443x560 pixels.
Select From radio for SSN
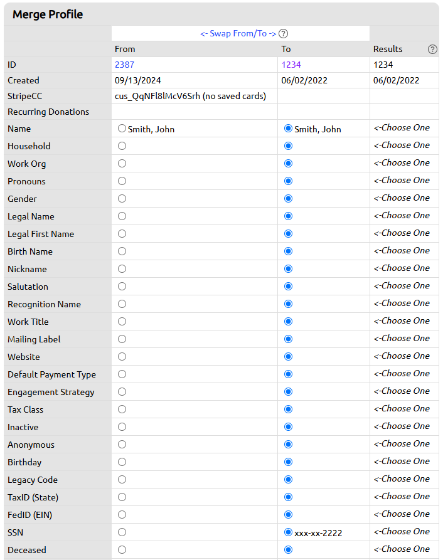click(x=122, y=532)
